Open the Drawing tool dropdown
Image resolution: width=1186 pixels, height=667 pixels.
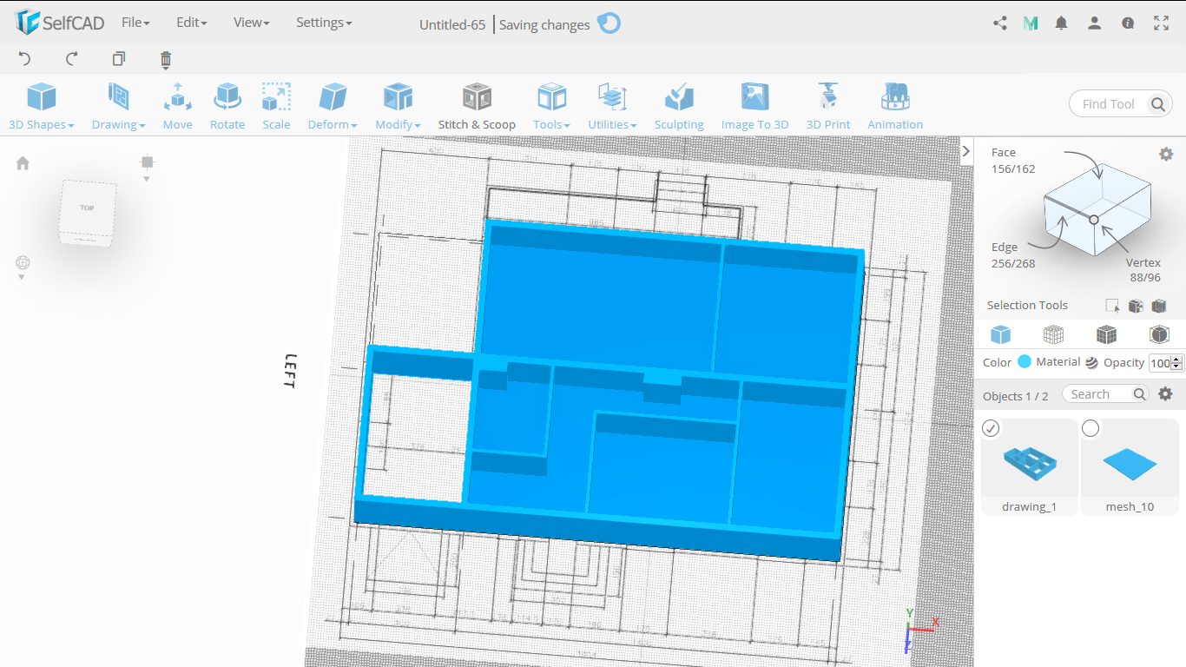pos(118,106)
